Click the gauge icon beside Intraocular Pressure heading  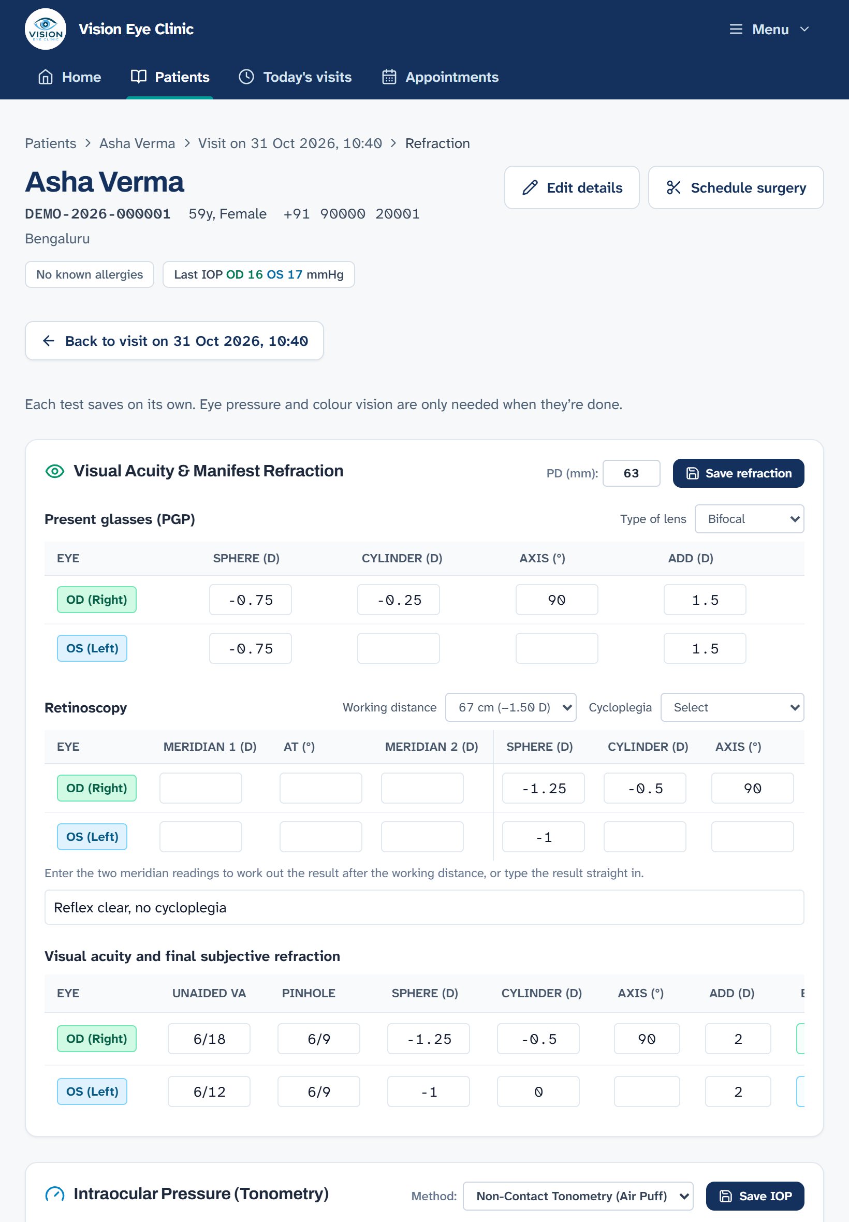pyautogui.click(x=55, y=1195)
